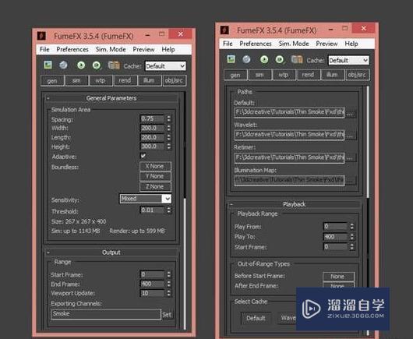413x339 pixels.
Task: Open the Sensitivity Mixed dropdown
Action: (146, 199)
